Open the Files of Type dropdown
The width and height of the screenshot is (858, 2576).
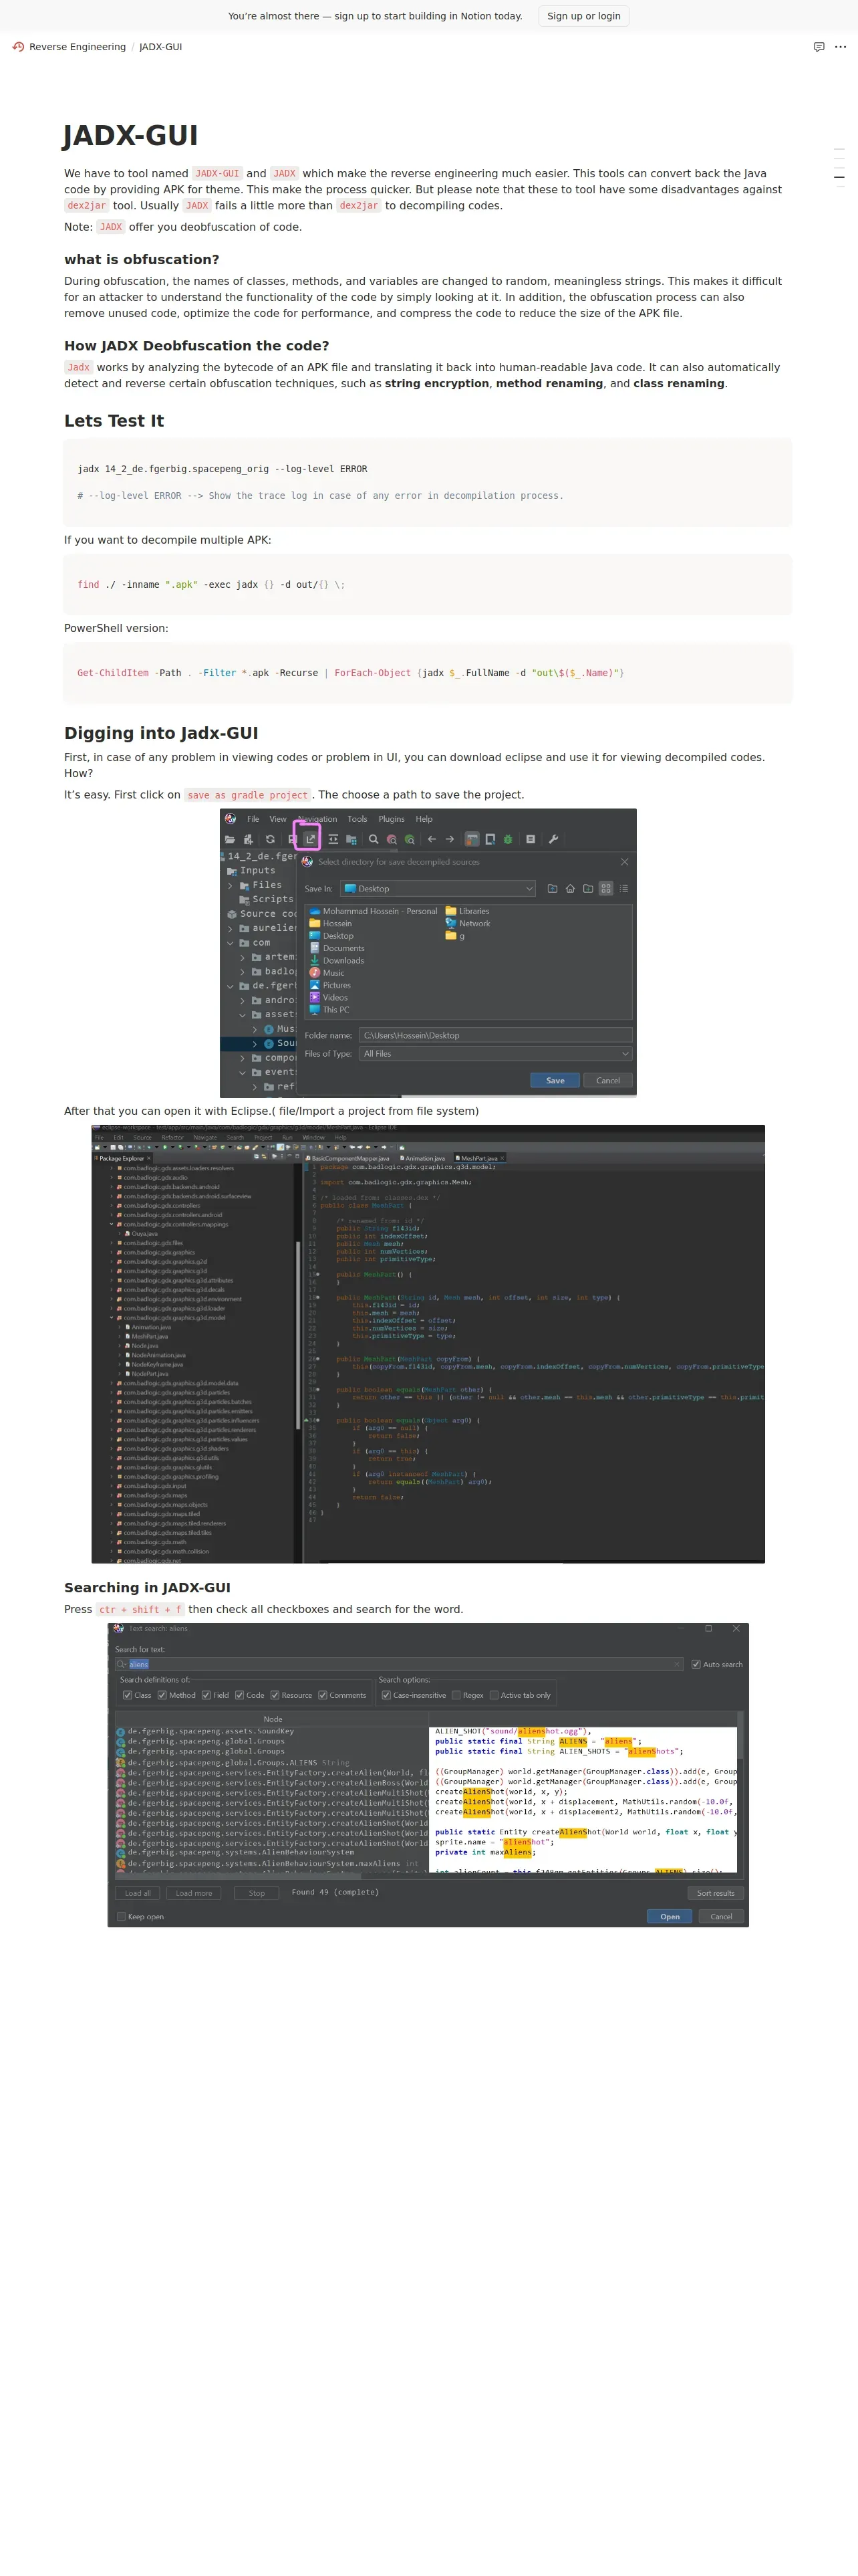click(495, 1053)
